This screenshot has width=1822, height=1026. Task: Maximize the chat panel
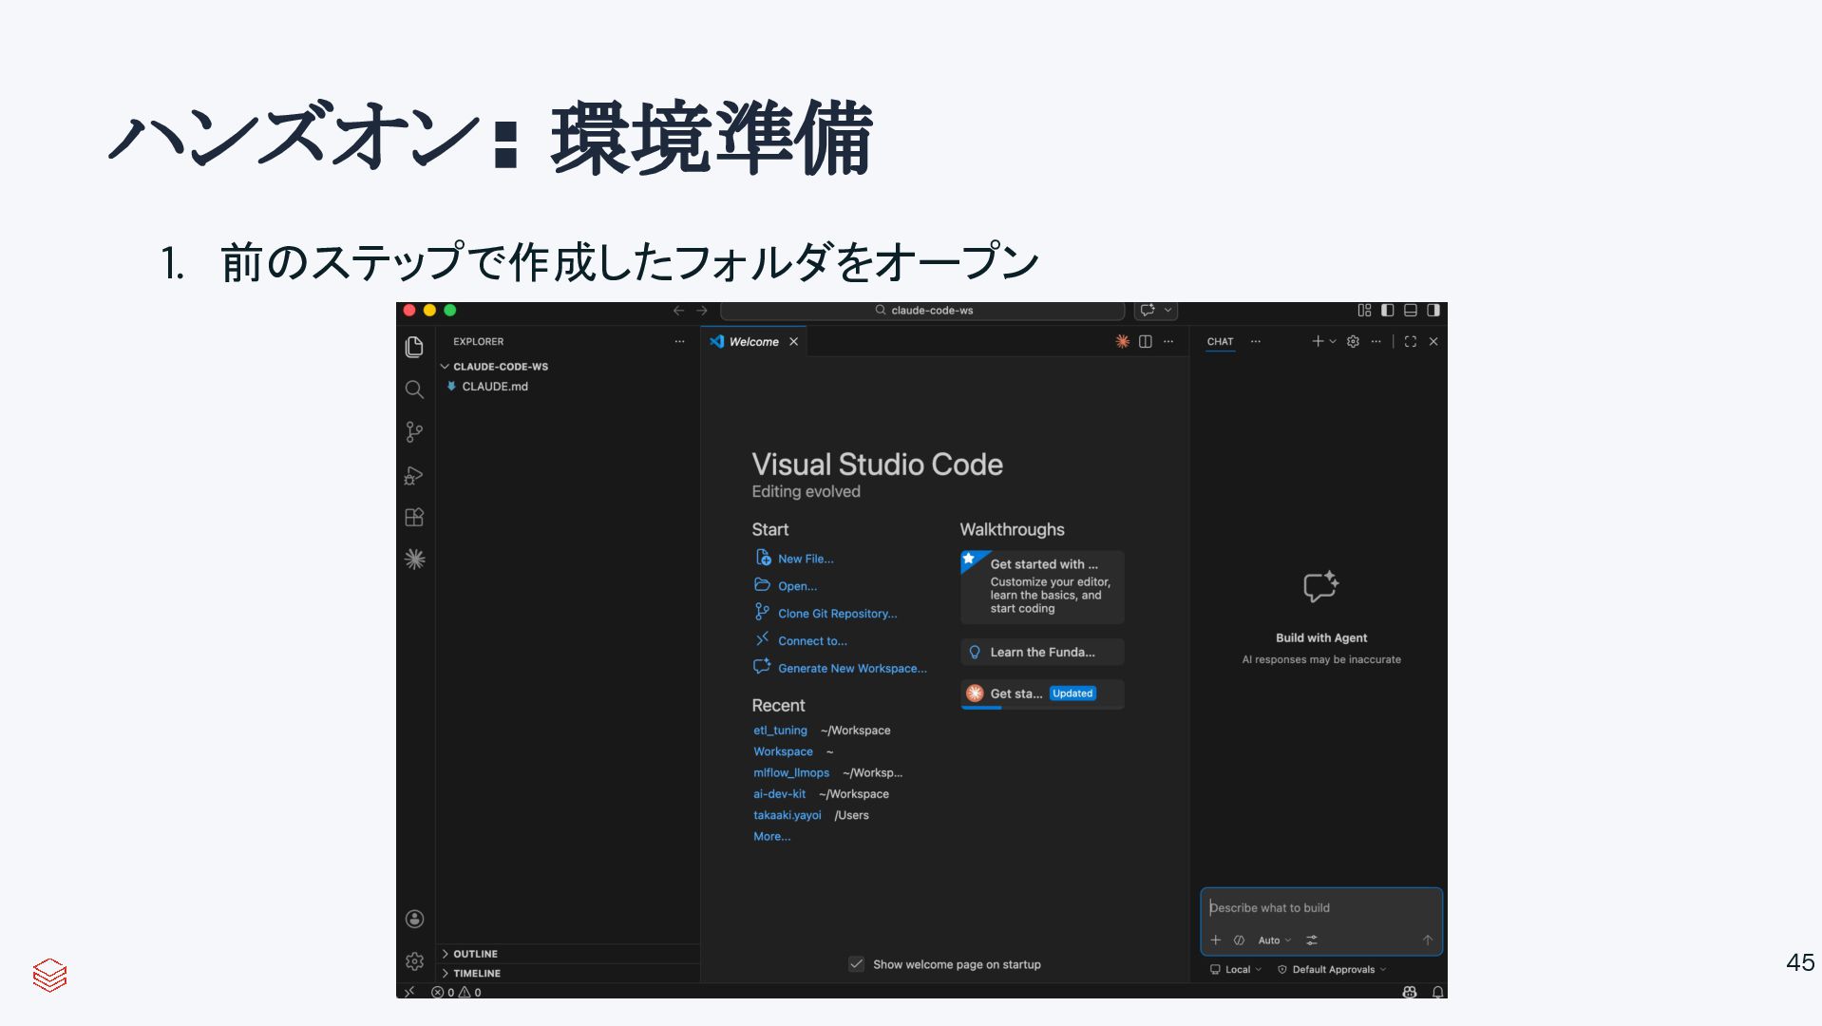1411,341
